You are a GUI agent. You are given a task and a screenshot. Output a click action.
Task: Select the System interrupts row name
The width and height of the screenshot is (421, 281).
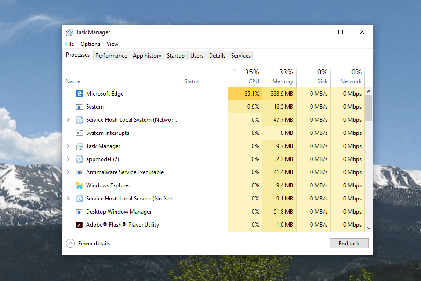click(108, 133)
